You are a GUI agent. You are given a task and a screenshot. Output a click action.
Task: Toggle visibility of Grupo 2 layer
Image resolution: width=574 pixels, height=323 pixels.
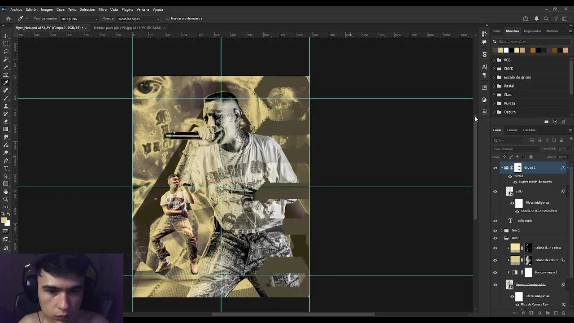tap(495, 168)
